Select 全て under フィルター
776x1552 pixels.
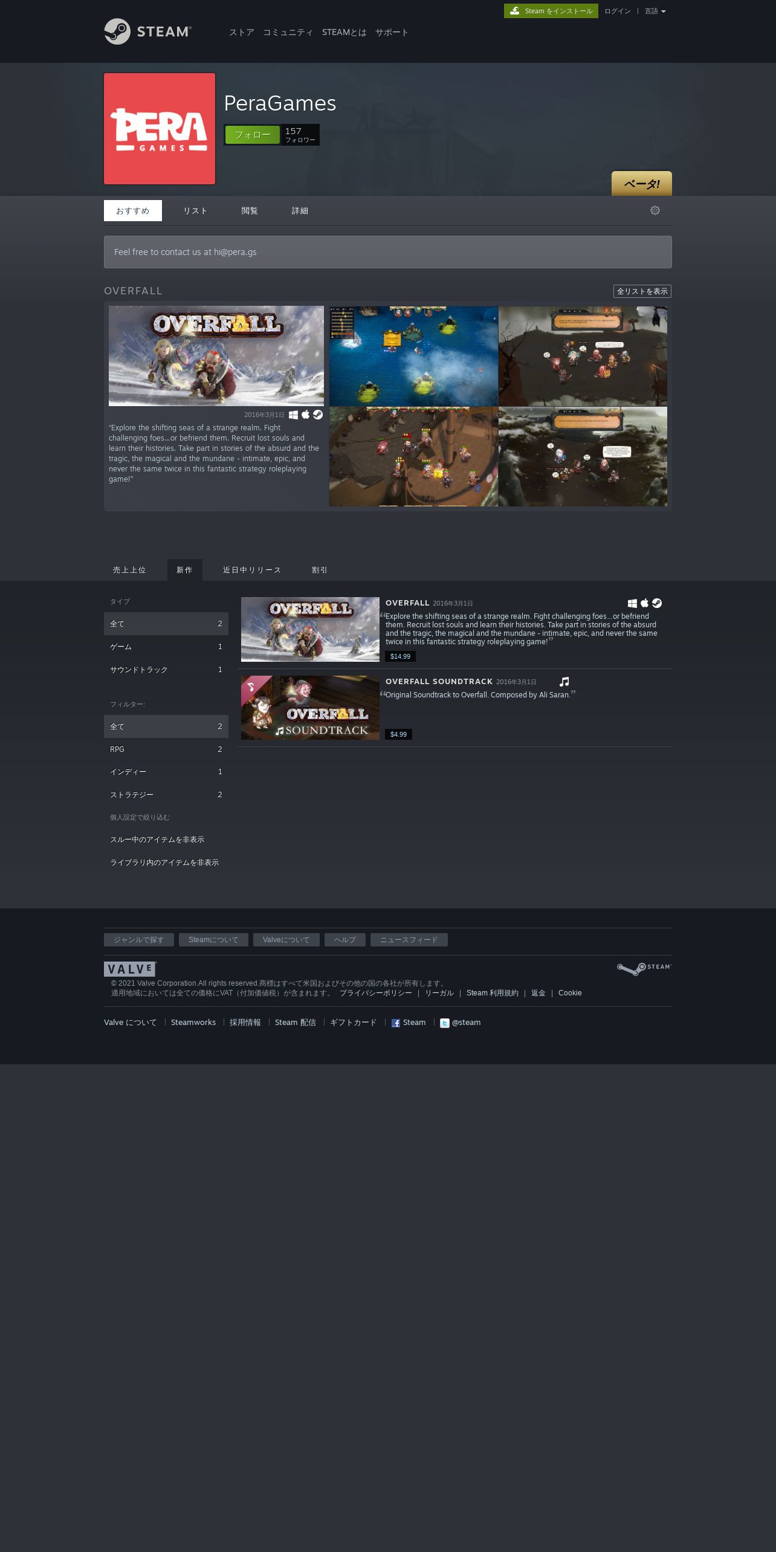pos(166,726)
